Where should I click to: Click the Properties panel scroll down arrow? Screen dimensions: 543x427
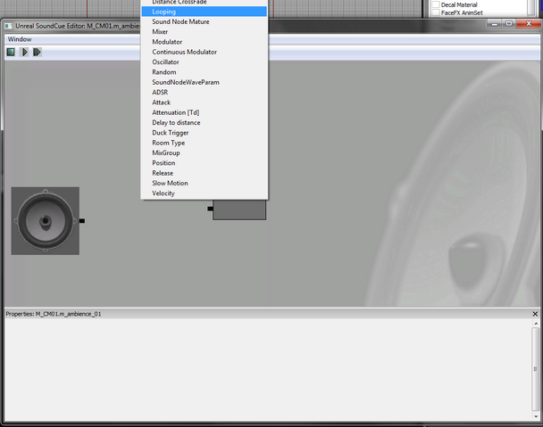click(536, 416)
